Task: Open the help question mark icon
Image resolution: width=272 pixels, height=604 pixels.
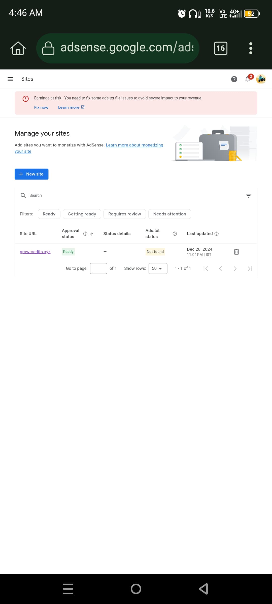Action: click(234, 79)
